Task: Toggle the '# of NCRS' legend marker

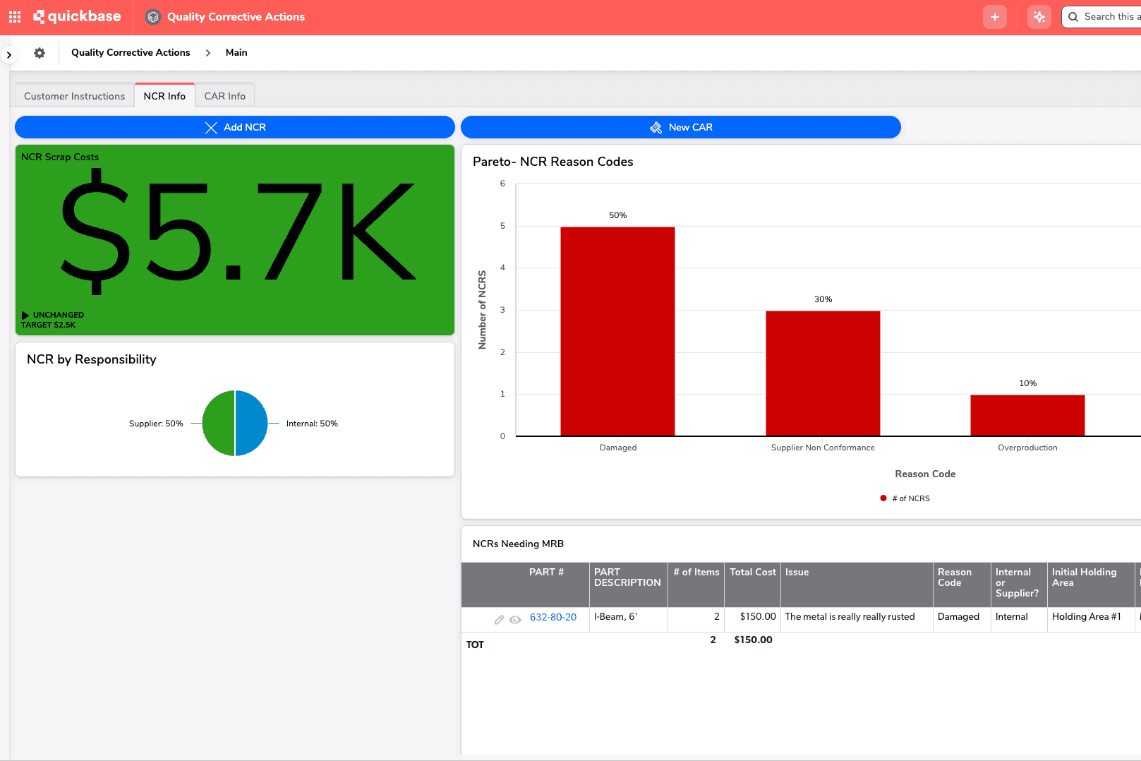Action: point(883,498)
